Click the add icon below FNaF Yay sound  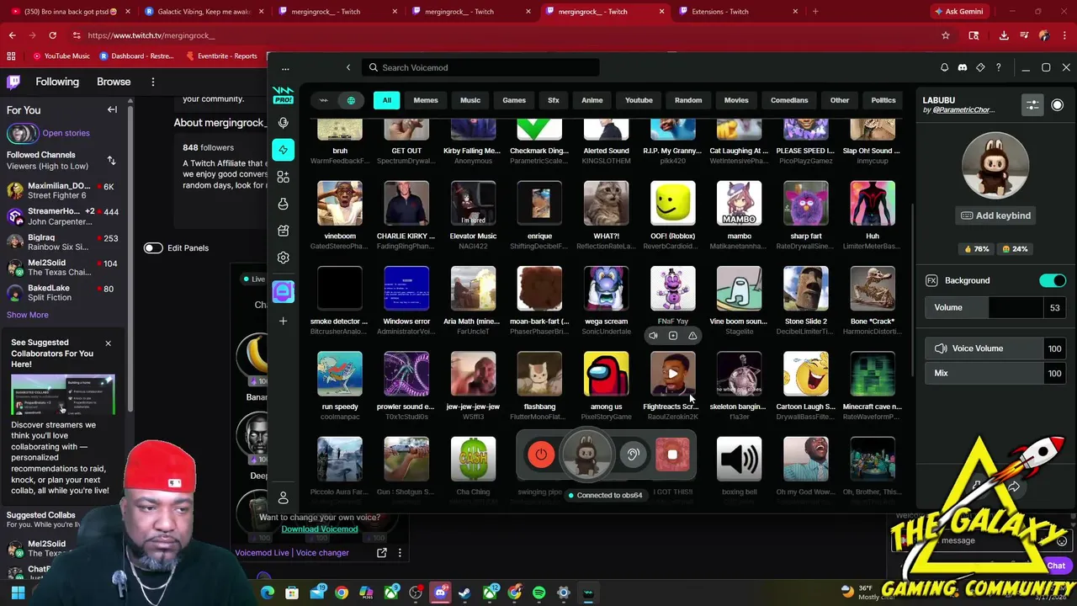pos(673,336)
